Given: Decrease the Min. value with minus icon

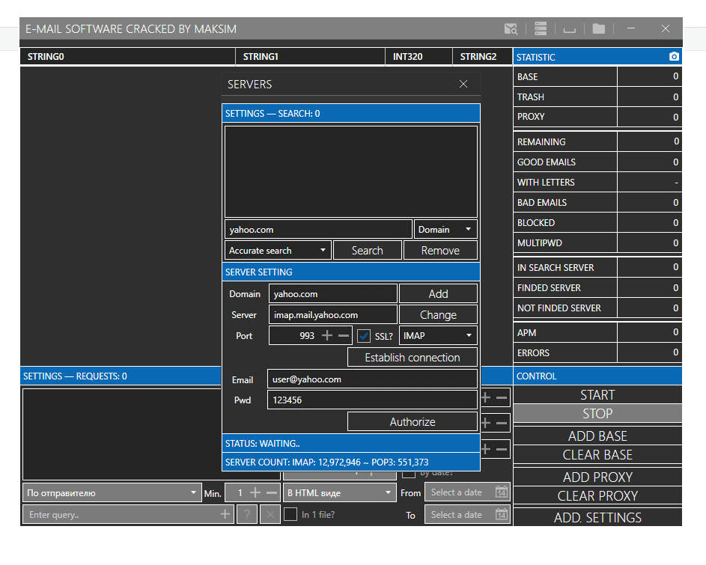Looking at the screenshot, I should click(x=272, y=492).
